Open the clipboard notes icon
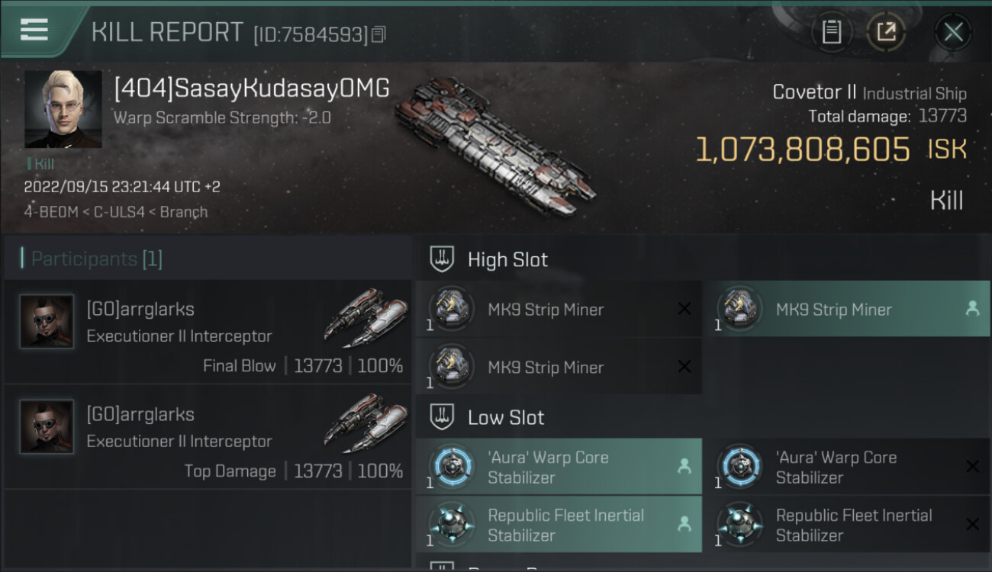This screenshot has width=992, height=572. (x=831, y=32)
